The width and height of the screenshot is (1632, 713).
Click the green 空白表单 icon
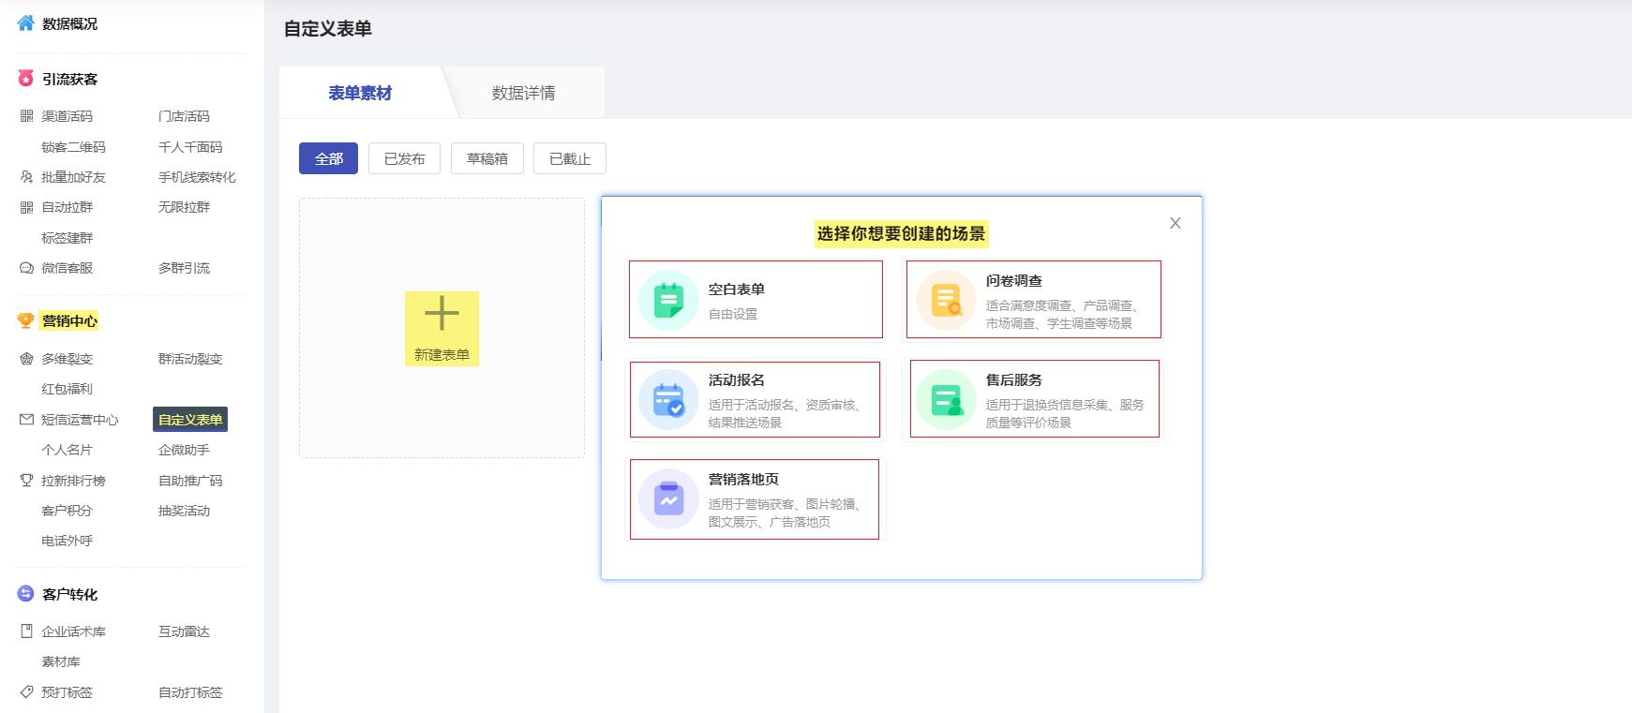pyautogui.click(x=668, y=300)
